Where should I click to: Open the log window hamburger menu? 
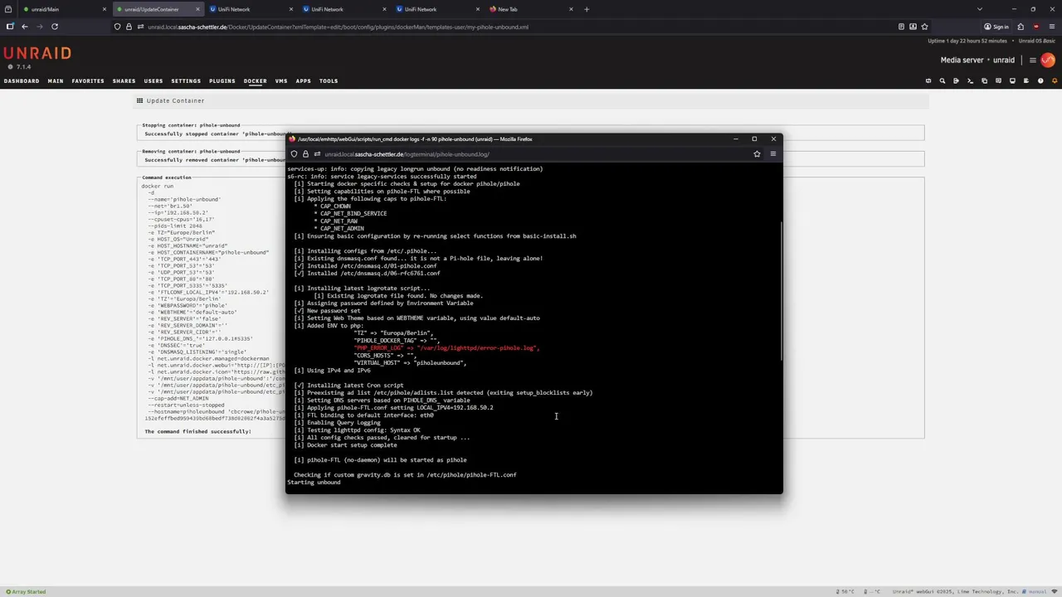coord(772,154)
